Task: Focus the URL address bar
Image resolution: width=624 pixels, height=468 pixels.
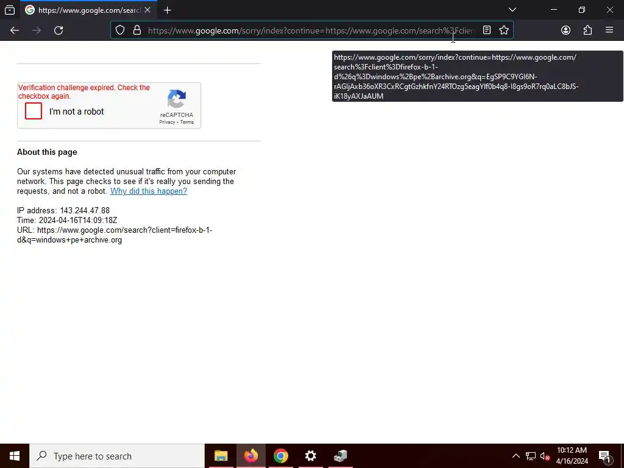Action: 311,30
